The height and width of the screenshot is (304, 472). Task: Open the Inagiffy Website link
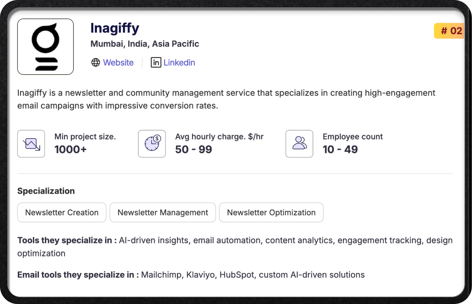118,63
